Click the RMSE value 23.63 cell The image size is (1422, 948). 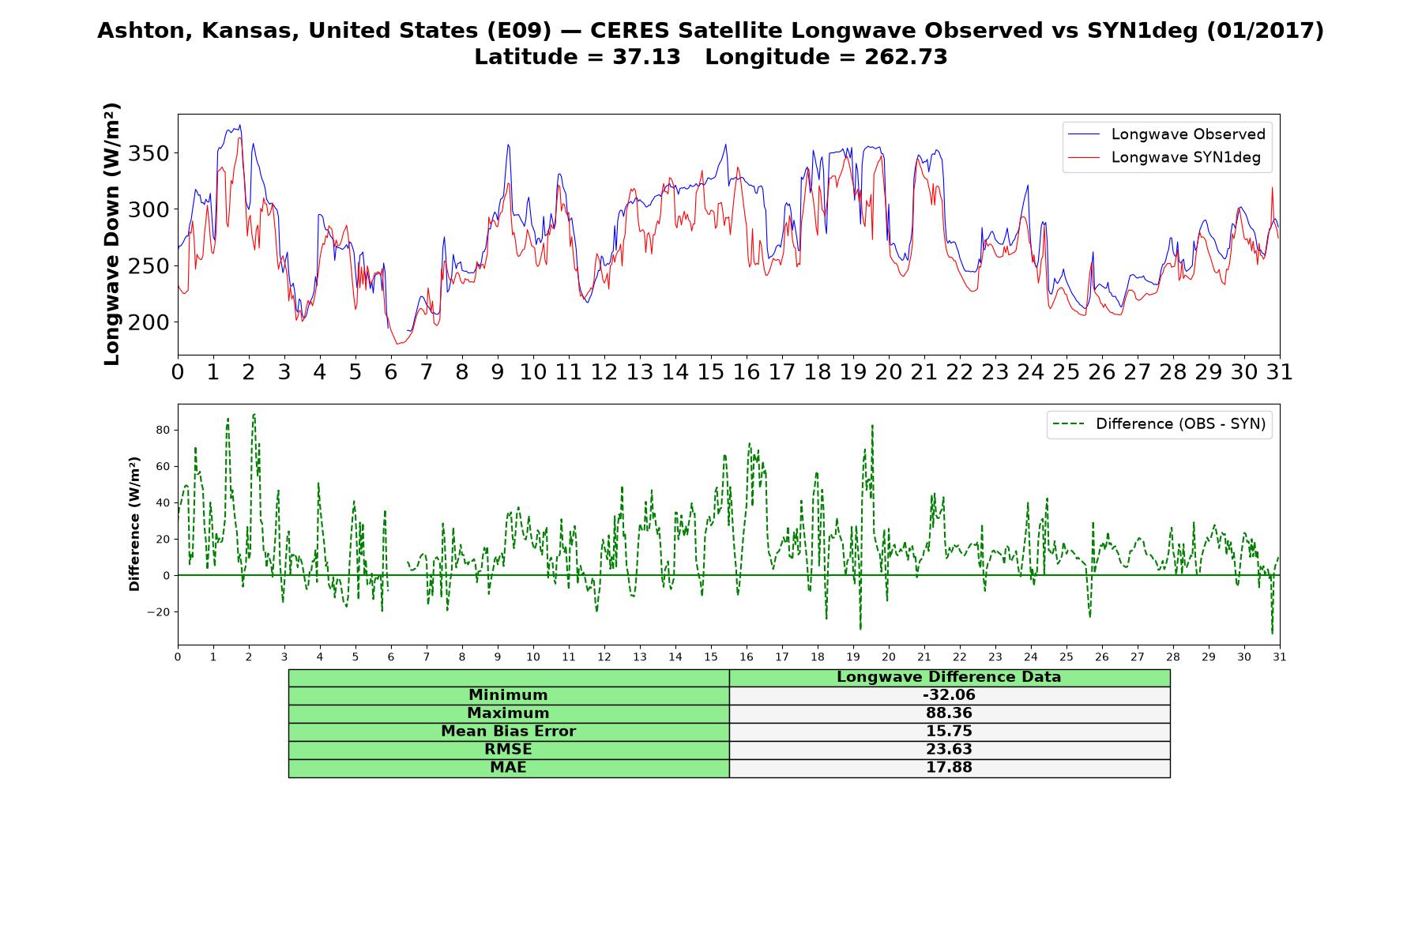pyautogui.click(x=949, y=750)
